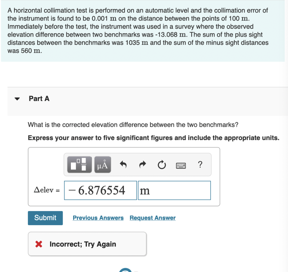Select the μÅ units symbol icon

coord(102,164)
